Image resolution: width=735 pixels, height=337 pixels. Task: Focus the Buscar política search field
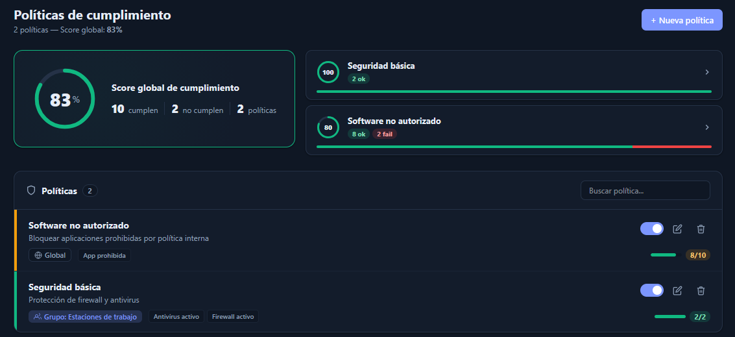(x=645, y=190)
